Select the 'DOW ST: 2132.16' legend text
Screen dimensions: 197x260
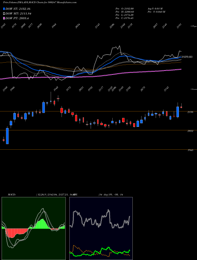pyautogui.click(x=18, y=9)
